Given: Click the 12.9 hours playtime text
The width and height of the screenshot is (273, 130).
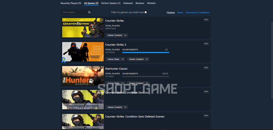Looking at the screenshot, I should click(x=110, y=53).
